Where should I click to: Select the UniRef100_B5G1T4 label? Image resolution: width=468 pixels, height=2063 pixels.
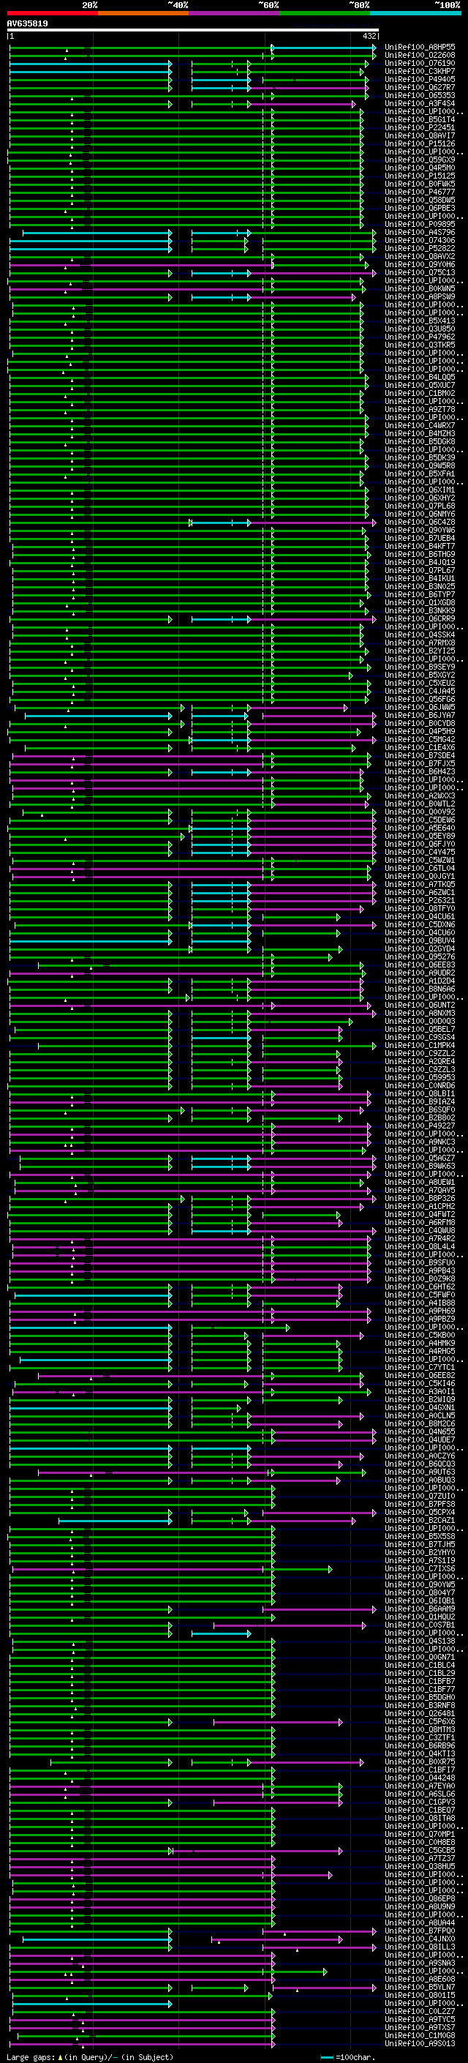coord(420,119)
